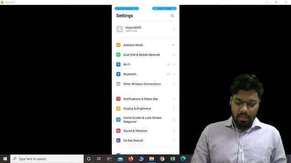Open the Mail app on taskbar
Viewport: 291px width, 163px height.
[x=120, y=159]
